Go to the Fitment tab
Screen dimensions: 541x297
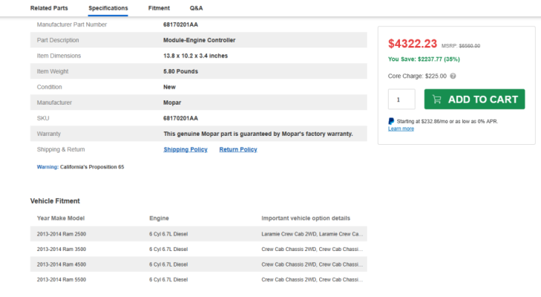point(159,8)
